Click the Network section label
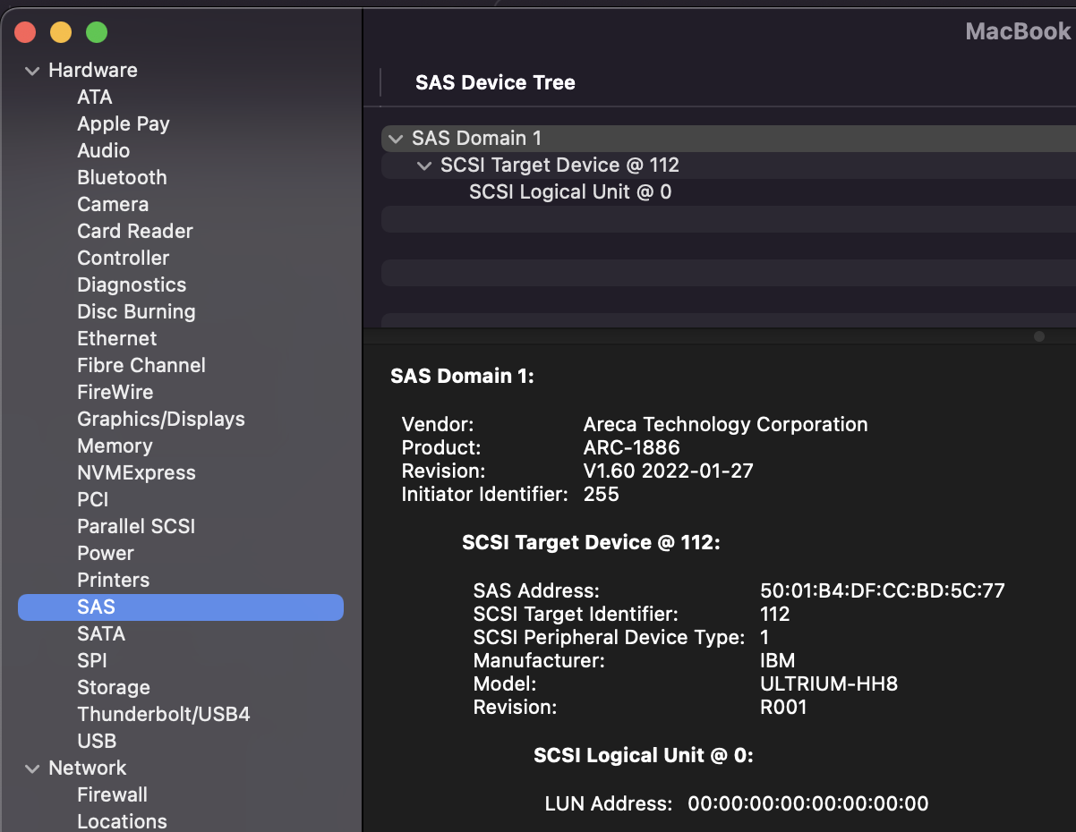Screen dimensions: 1076x832 click(88, 768)
